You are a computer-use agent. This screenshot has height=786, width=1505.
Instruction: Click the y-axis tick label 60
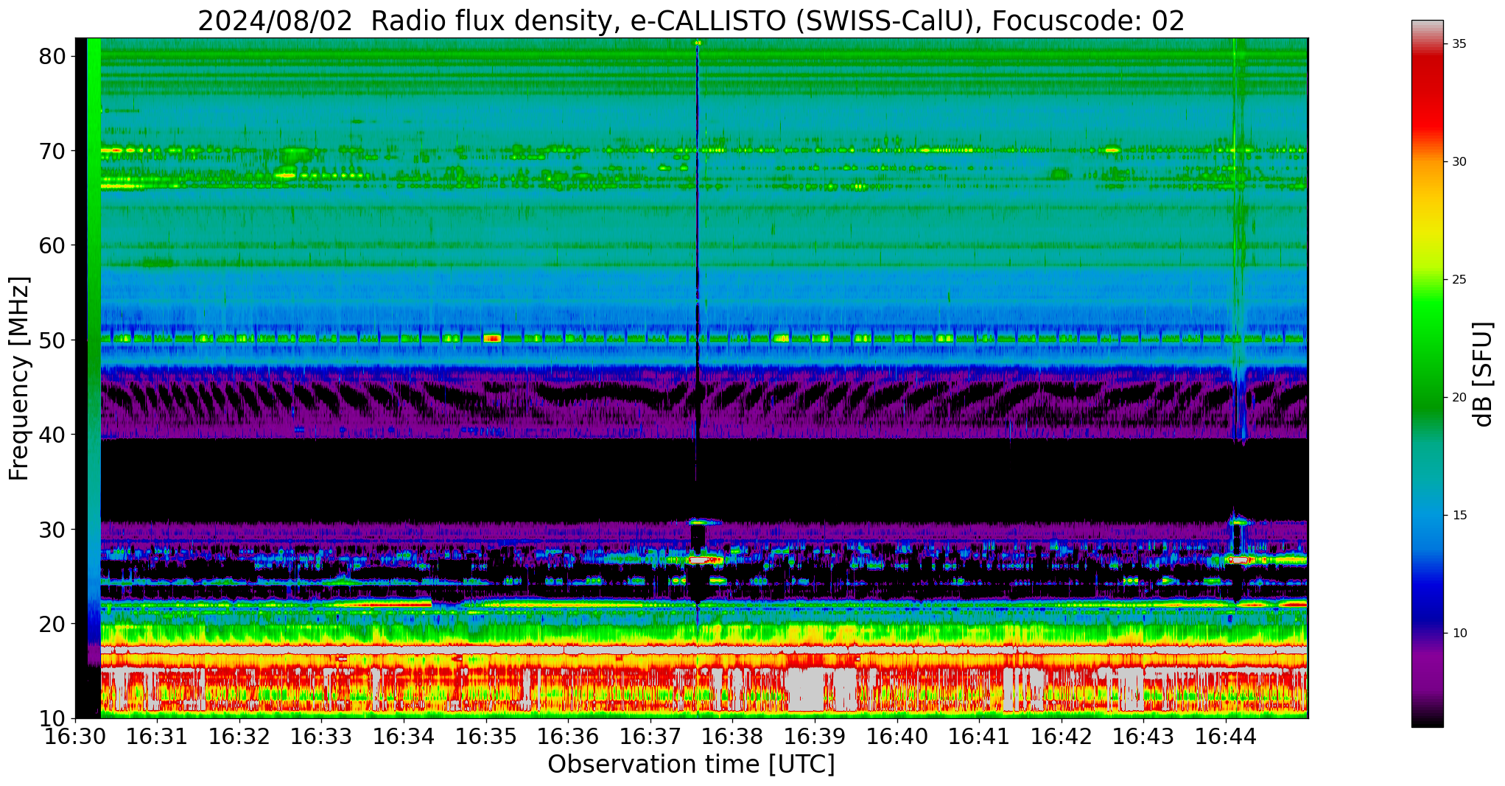[x=53, y=245]
